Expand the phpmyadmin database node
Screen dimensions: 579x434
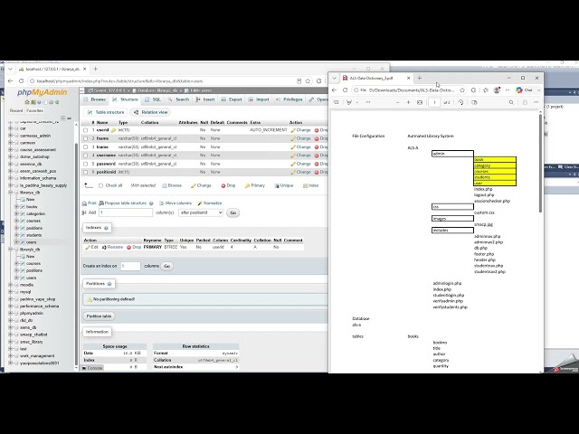pos(11,314)
